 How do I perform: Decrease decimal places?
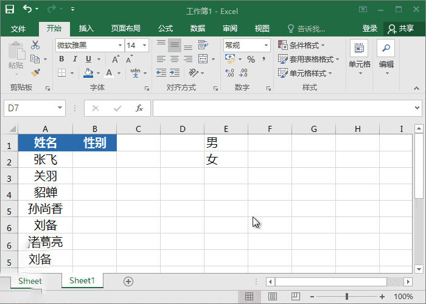tap(243, 73)
